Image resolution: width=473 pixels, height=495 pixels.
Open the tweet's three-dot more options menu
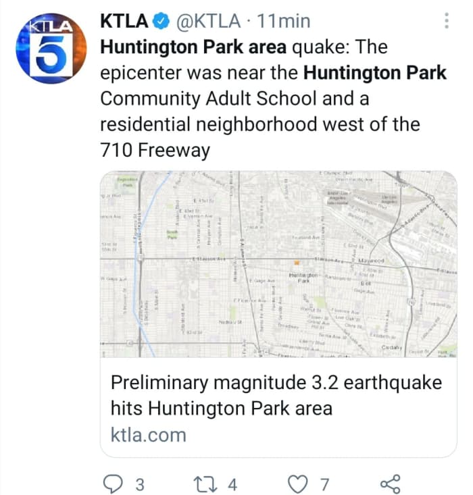click(446, 22)
